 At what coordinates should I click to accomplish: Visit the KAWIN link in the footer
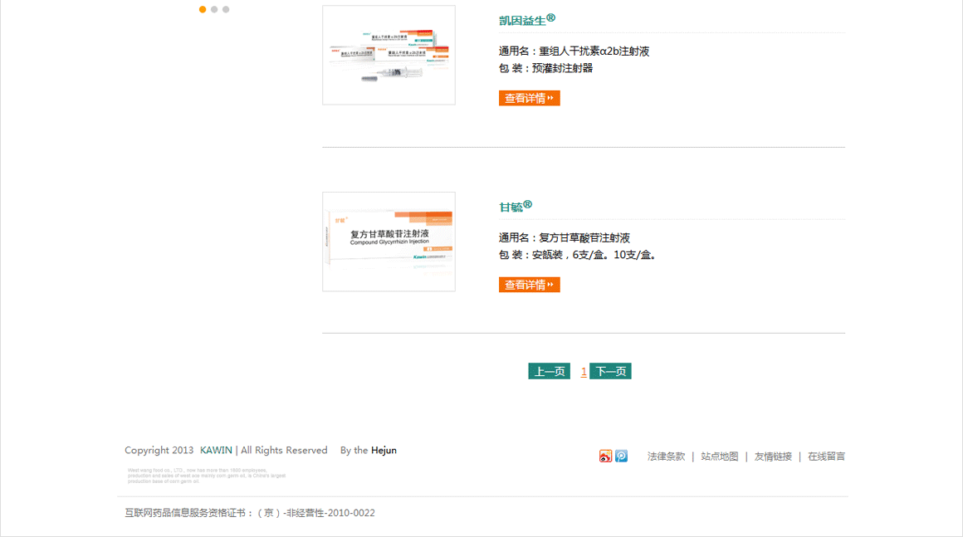pyautogui.click(x=216, y=450)
